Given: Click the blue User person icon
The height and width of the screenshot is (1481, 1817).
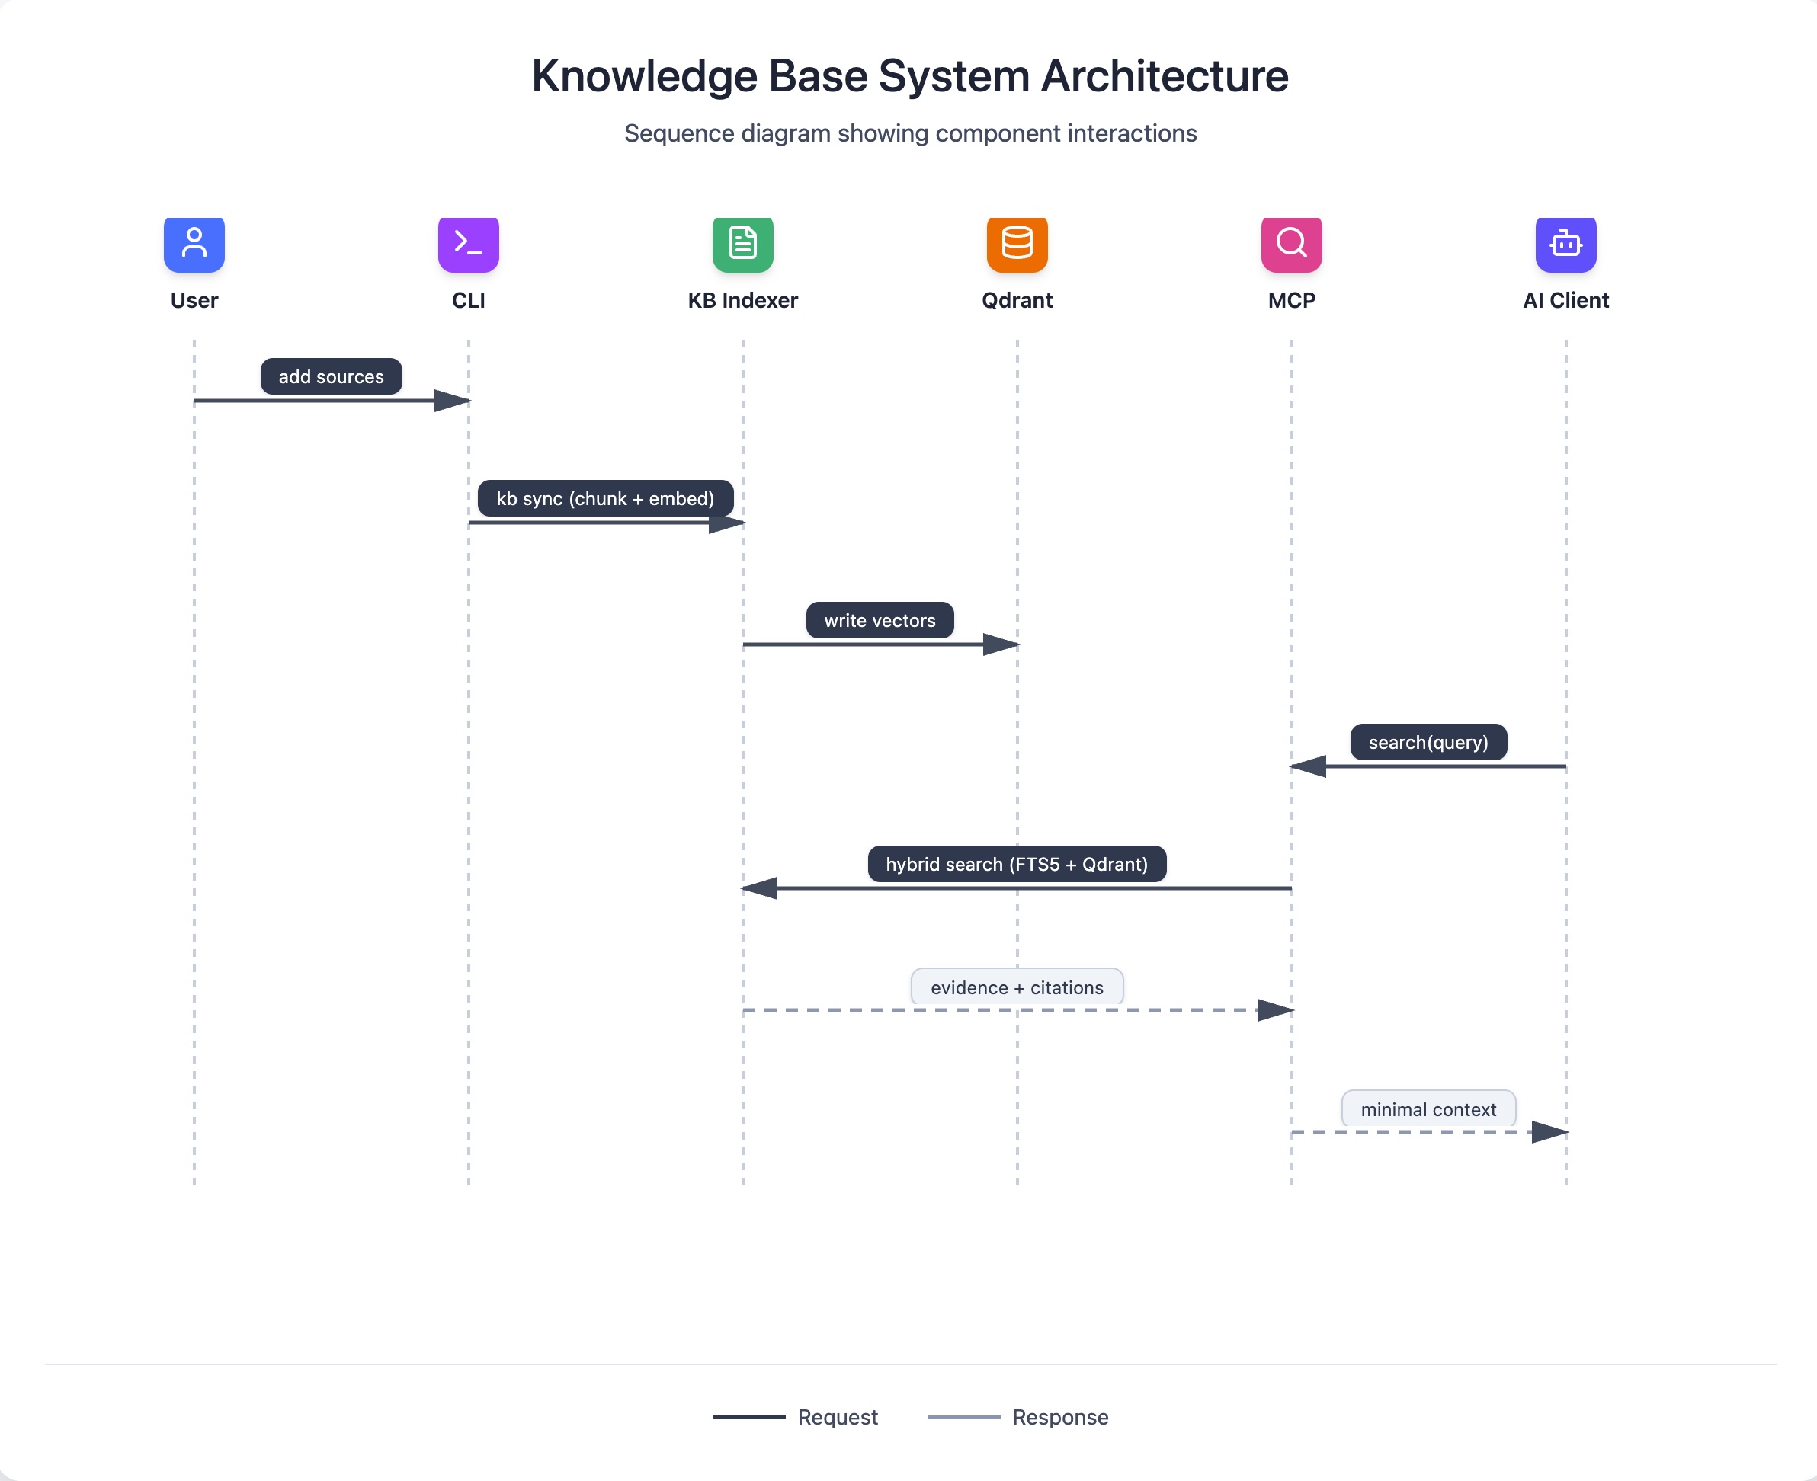Looking at the screenshot, I should coord(194,244).
